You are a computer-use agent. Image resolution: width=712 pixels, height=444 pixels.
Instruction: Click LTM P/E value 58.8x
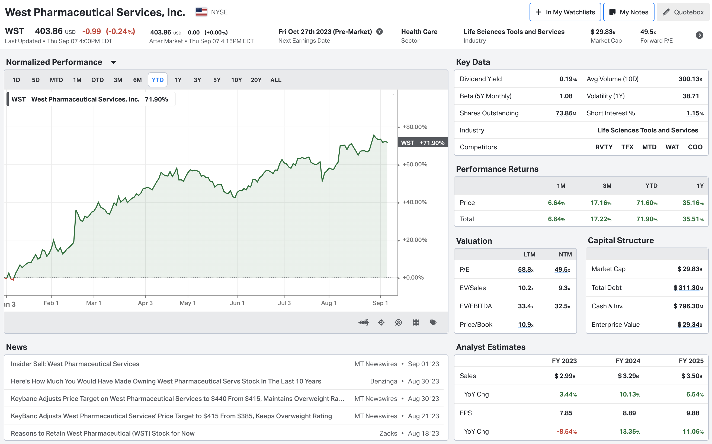525,269
